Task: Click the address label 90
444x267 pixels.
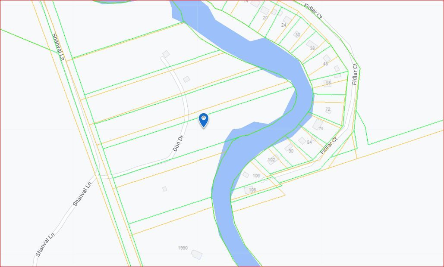Action: coord(291,151)
